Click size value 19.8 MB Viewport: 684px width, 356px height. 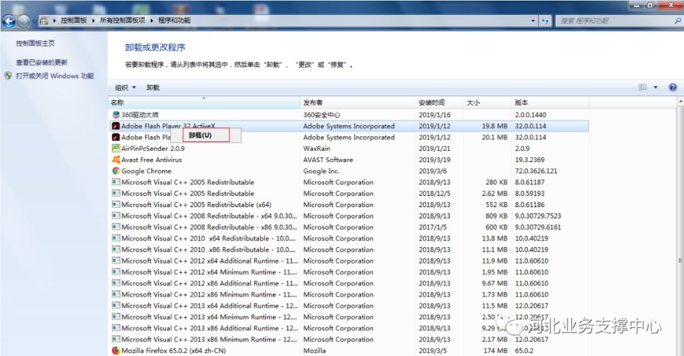[x=495, y=126]
